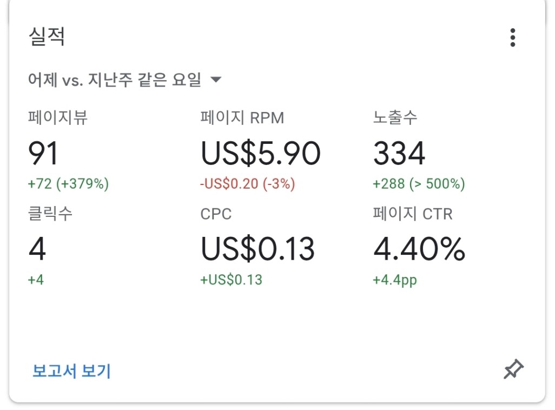Click the +4.4pp CTR change text
555x410 pixels.
395,280
